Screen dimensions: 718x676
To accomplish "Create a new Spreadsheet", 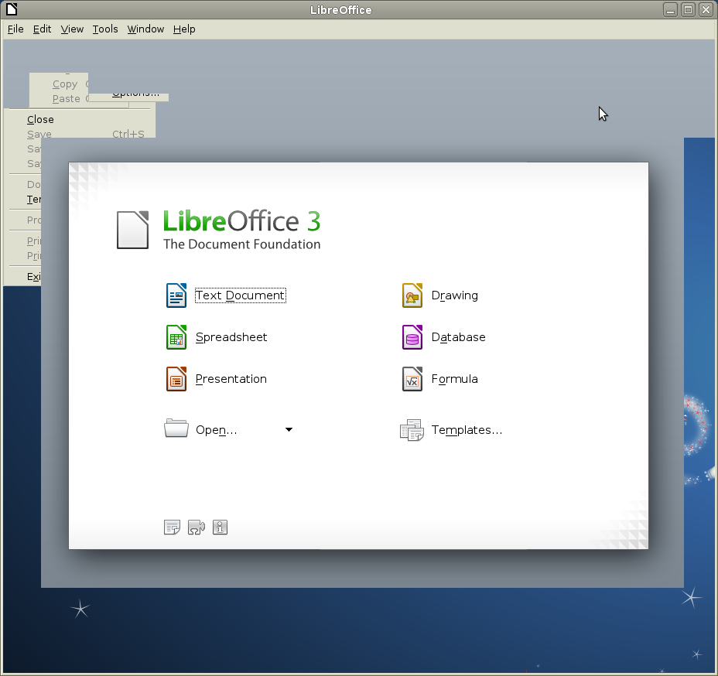I will [x=231, y=337].
